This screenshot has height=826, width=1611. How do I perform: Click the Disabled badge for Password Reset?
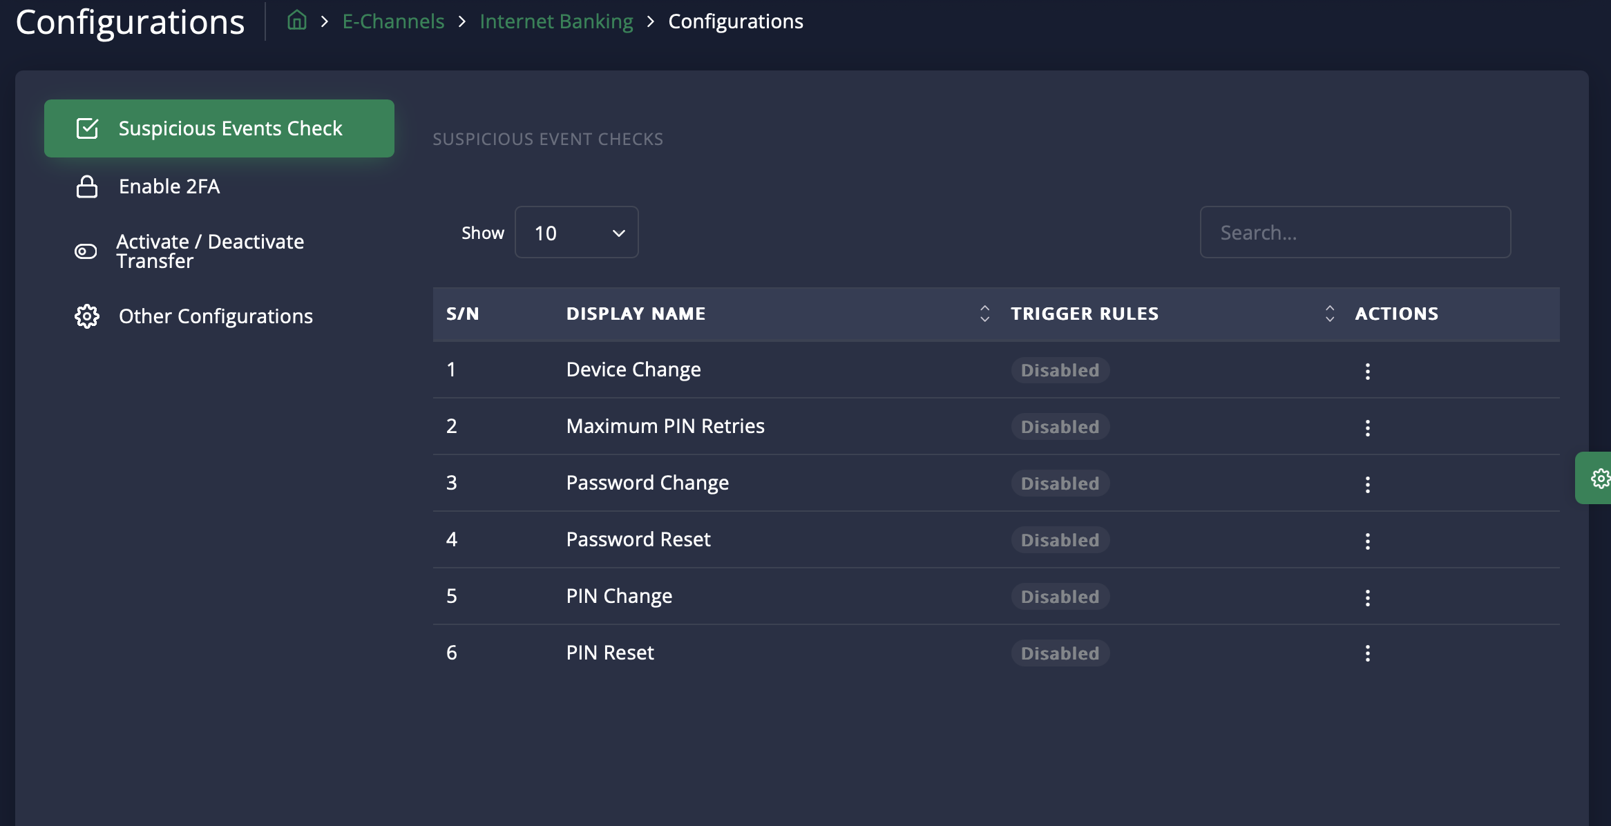point(1060,540)
